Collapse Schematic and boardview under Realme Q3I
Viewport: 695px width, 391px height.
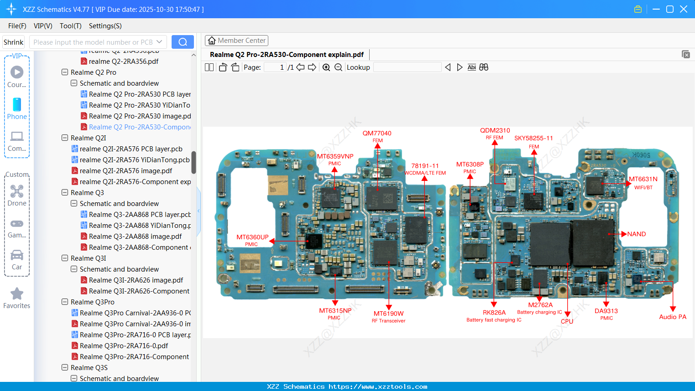[74, 269]
